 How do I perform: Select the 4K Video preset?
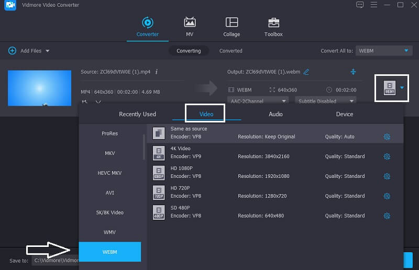[275, 153]
